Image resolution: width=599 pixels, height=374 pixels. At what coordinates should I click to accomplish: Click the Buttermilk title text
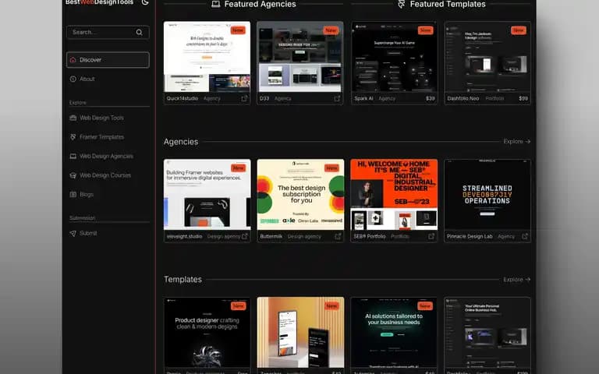271,237
